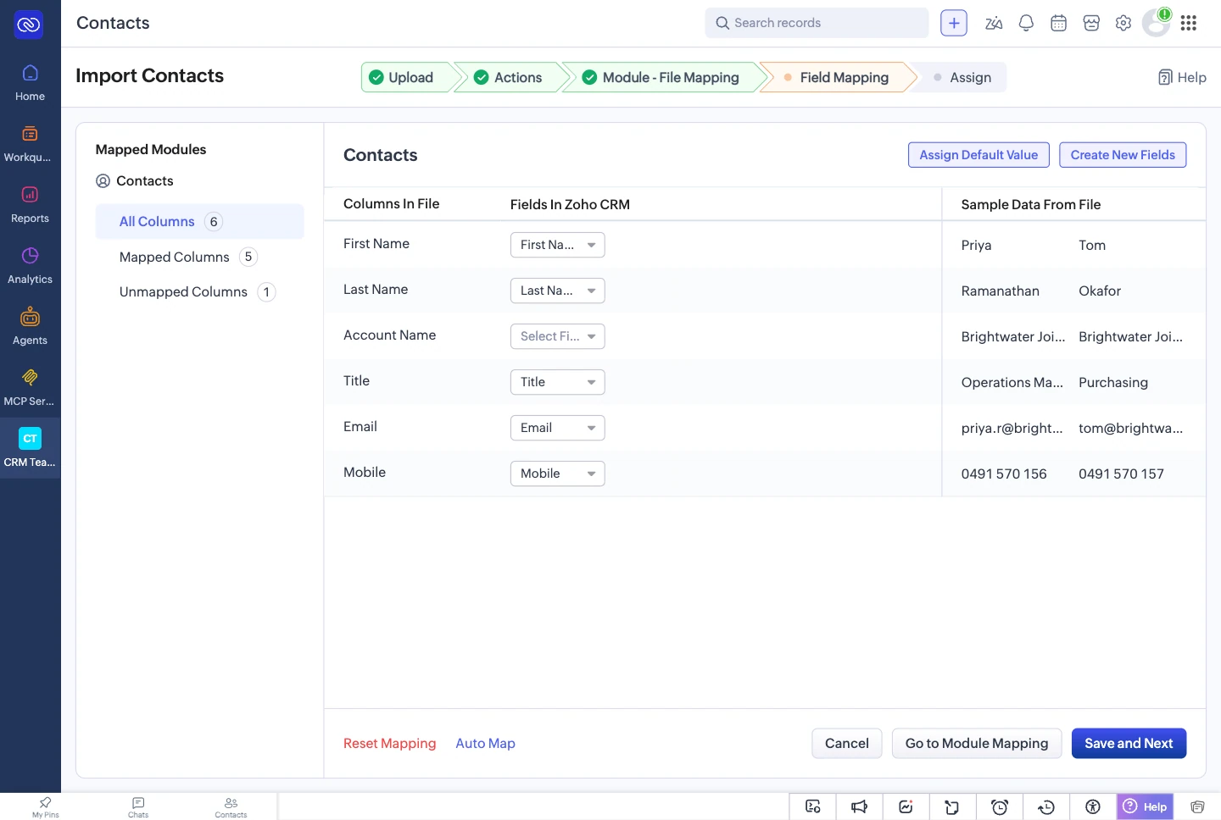
Task: Go to Home in sidebar
Action: [30, 83]
